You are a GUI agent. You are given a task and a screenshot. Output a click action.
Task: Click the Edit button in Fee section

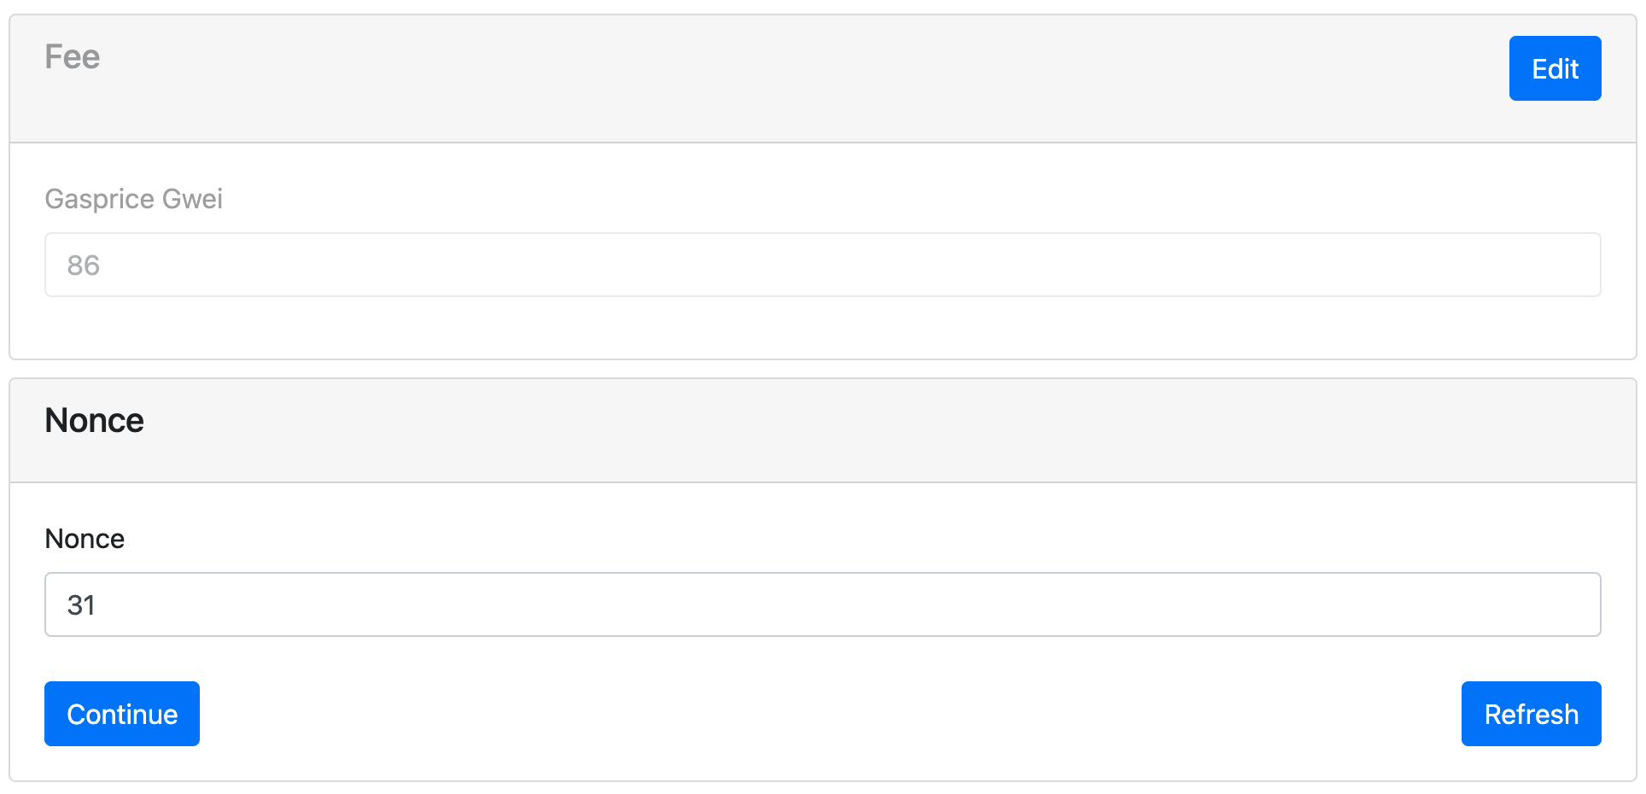point(1554,68)
